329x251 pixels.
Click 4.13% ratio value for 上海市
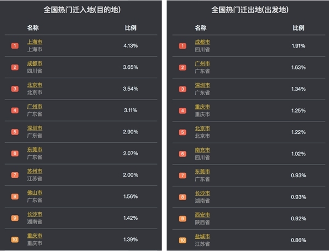[x=131, y=45]
